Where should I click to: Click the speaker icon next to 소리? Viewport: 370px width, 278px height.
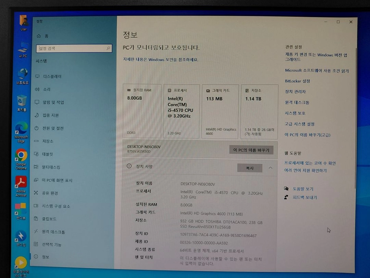[x=37, y=89]
